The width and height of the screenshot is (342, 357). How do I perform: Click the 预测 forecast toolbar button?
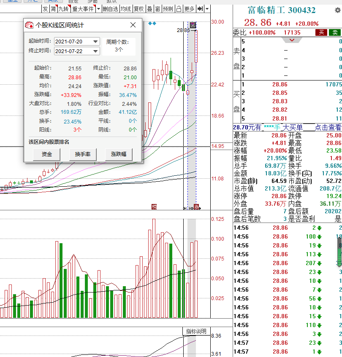[x=168, y=9]
